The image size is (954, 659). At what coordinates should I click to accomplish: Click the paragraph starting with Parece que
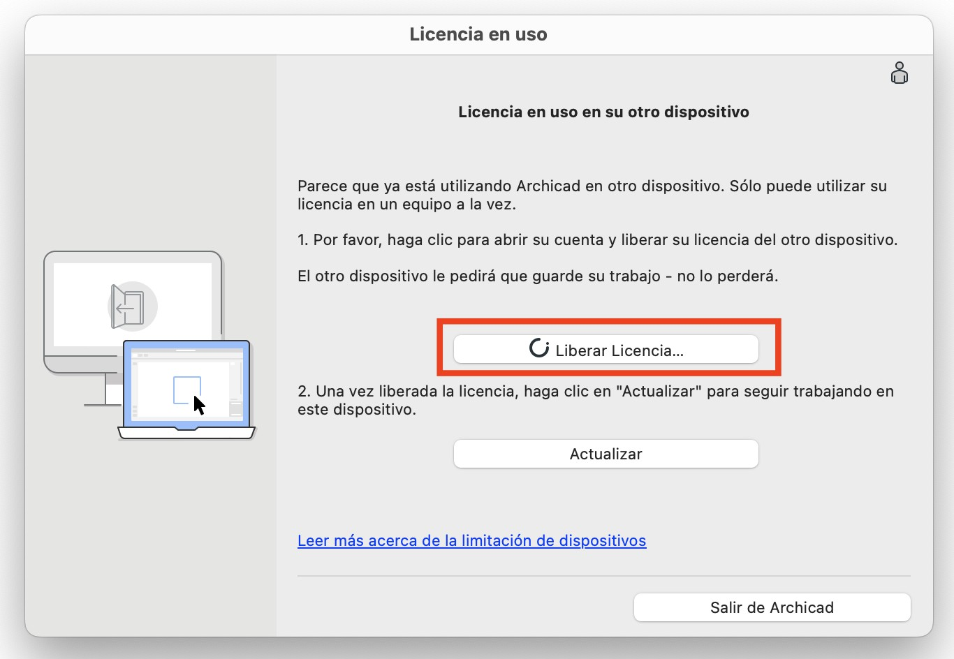coord(592,195)
